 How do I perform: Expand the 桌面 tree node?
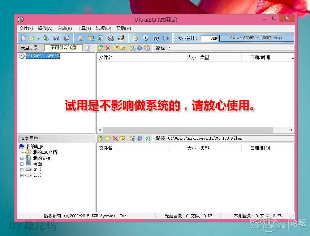click(22, 164)
